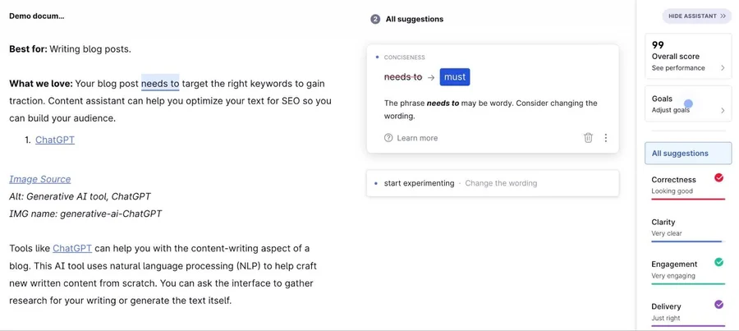Expand the Adjust goals chevron
This screenshot has height=331, width=739.
tap(723, 110)
